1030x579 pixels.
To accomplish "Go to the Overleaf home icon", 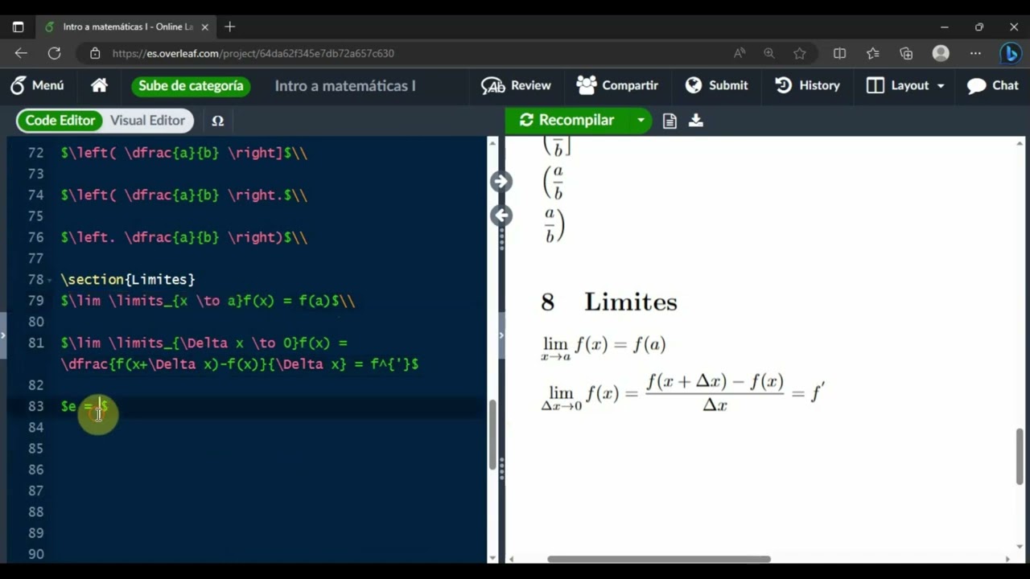I will pos(100,85).
